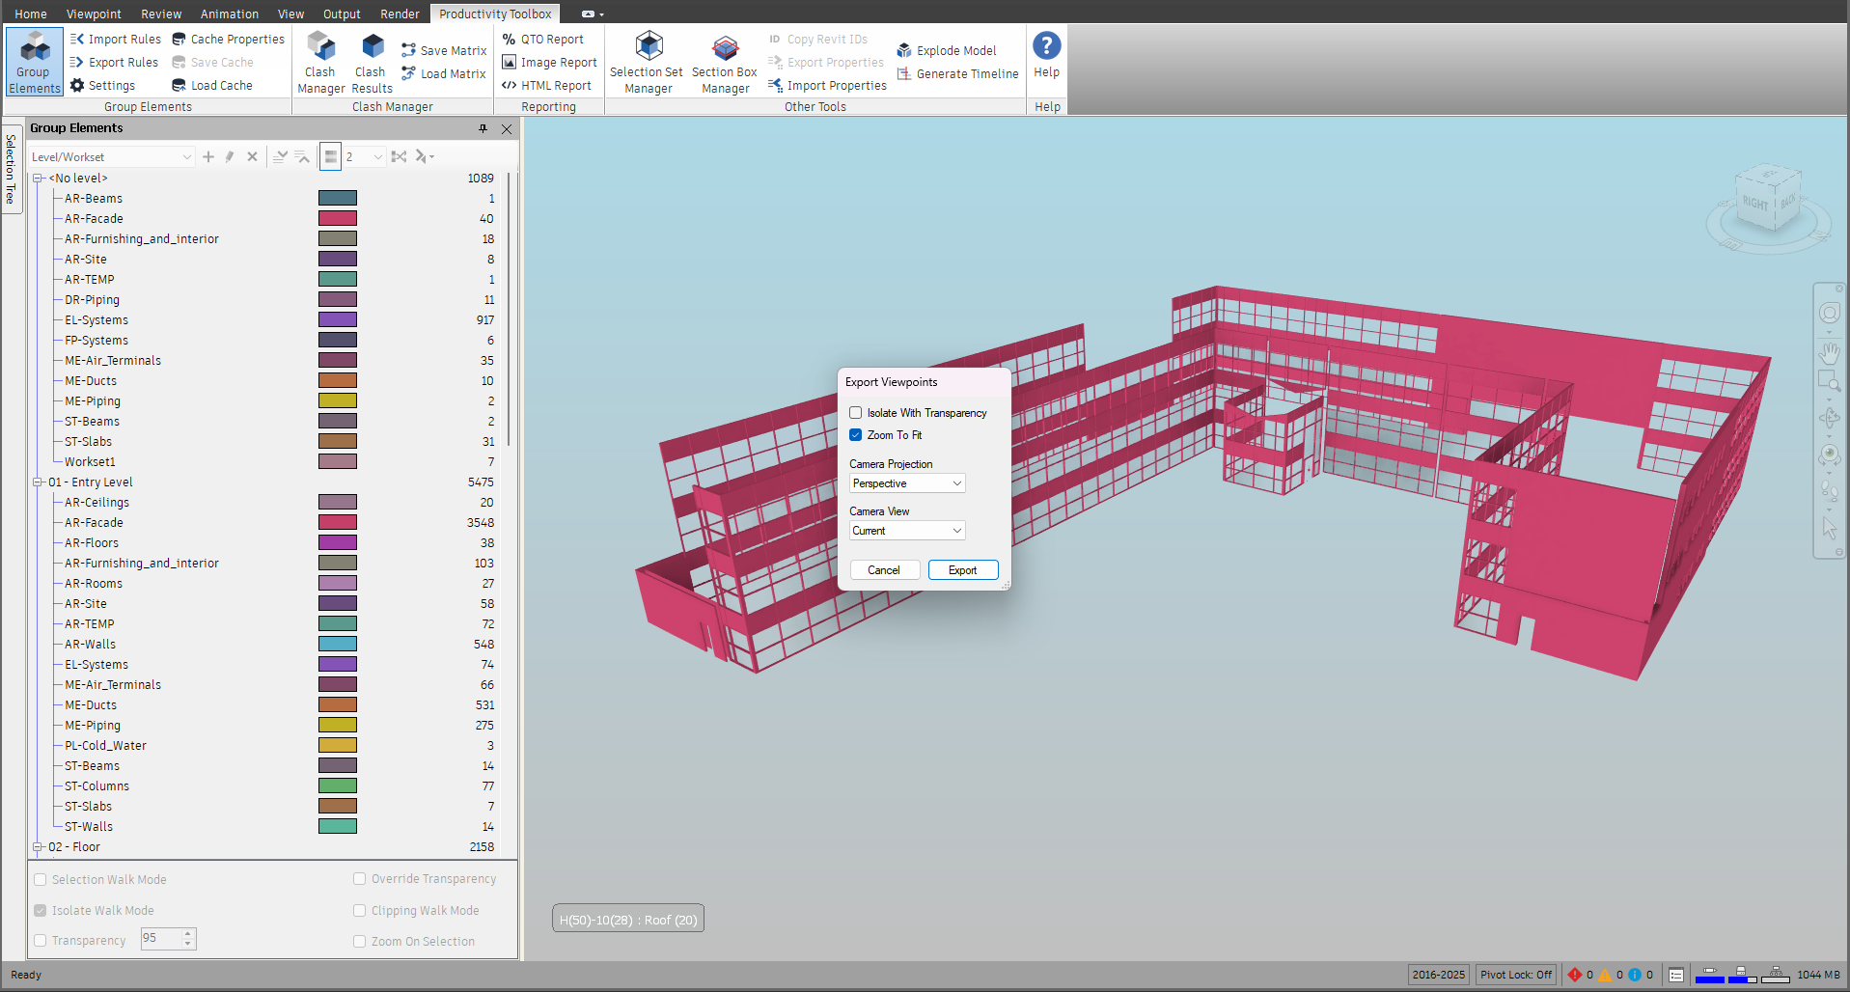
Task: Click the expand all groups icon
Action: [280, 156]
